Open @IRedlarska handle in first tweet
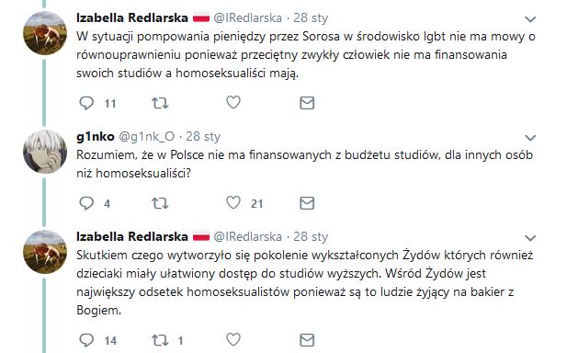Viewport: 567px width, 353px height. click(x=248, y=17)
